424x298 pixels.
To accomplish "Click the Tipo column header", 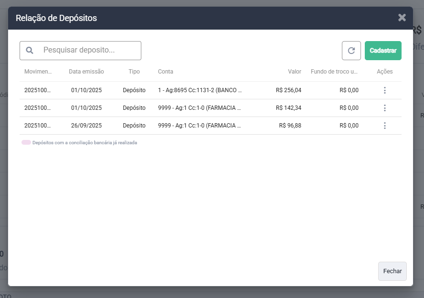I will coord(134,72).
